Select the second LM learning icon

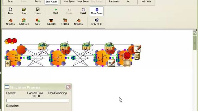64,46
